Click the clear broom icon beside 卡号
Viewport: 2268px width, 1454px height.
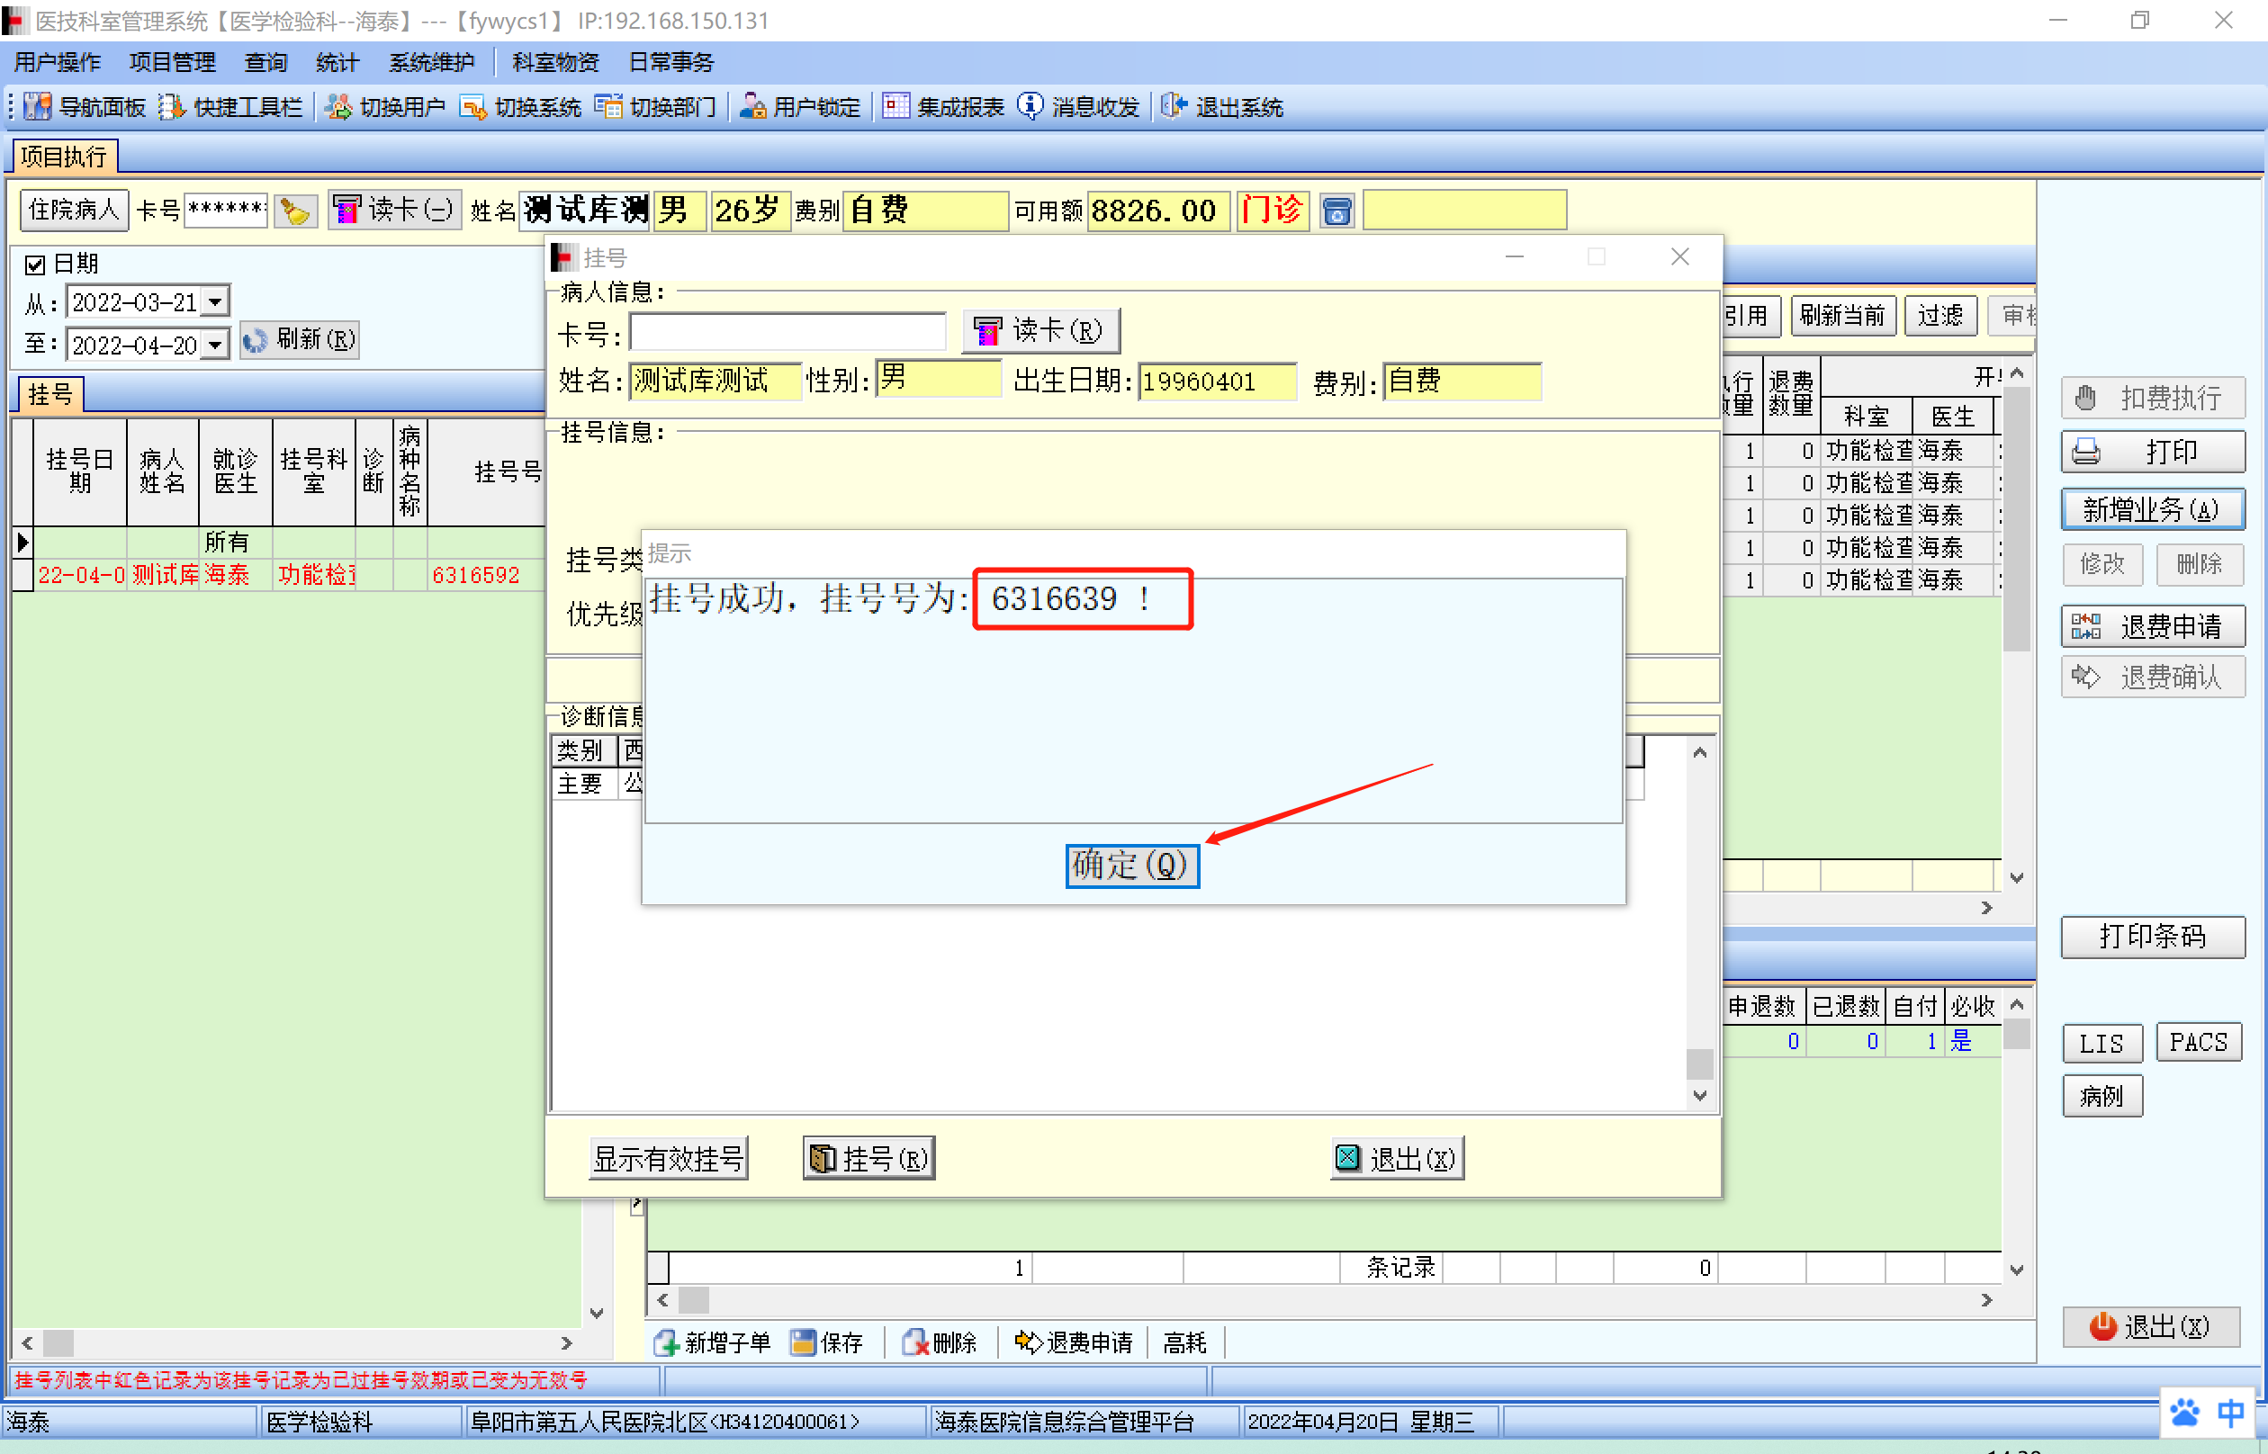295,211
